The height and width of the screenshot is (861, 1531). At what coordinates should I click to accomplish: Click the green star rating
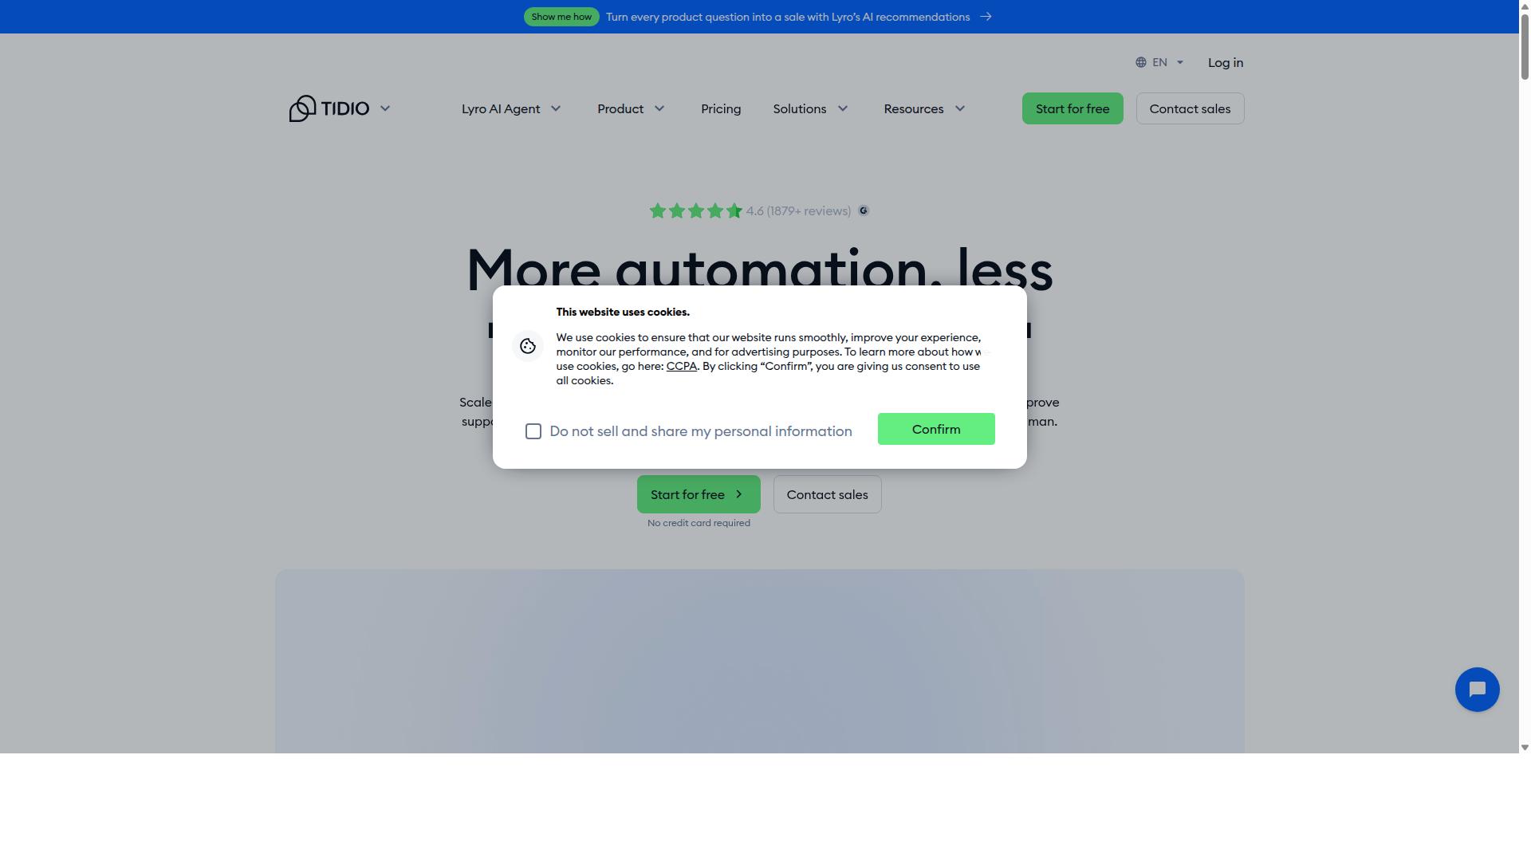(x=696, y=211)
